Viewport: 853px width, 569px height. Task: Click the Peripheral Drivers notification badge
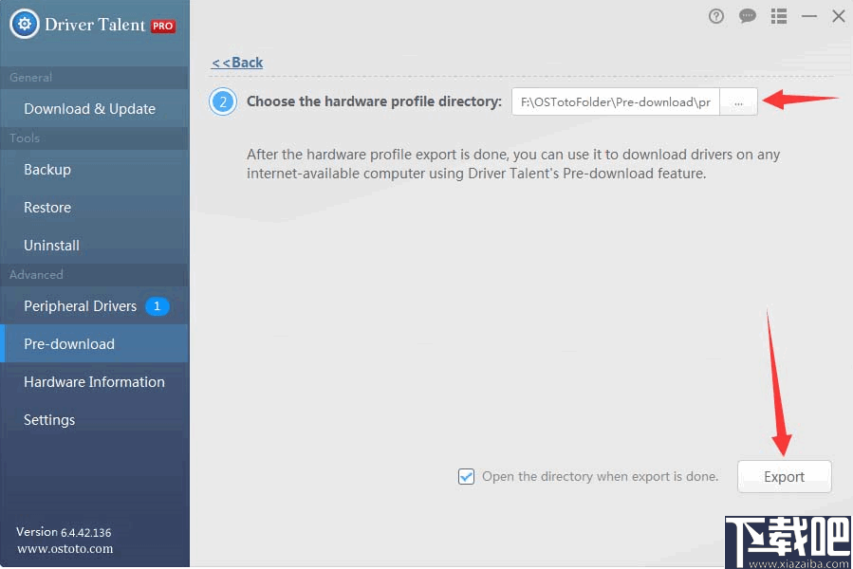pos(157,306)
